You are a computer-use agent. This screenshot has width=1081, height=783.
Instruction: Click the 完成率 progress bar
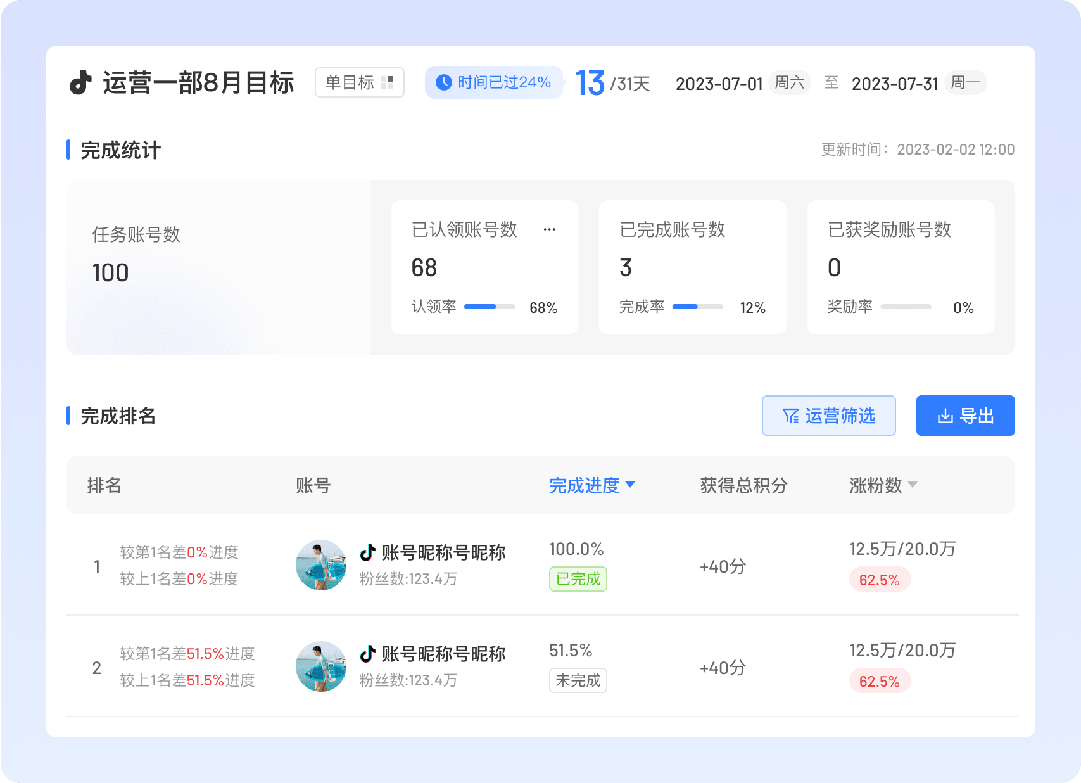[698, 307]
